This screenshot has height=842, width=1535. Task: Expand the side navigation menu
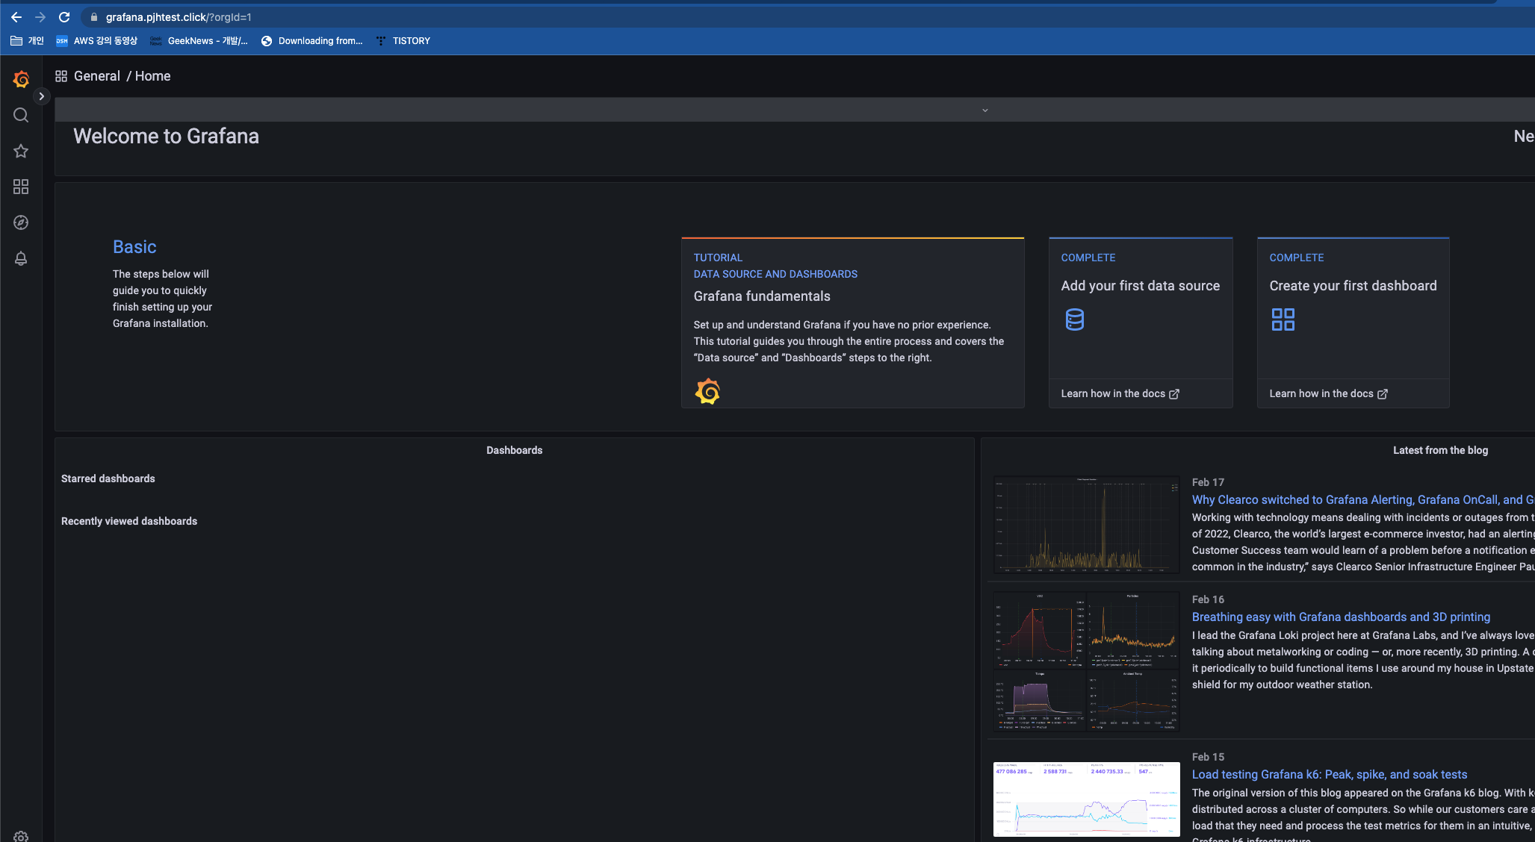coord(42,96)
